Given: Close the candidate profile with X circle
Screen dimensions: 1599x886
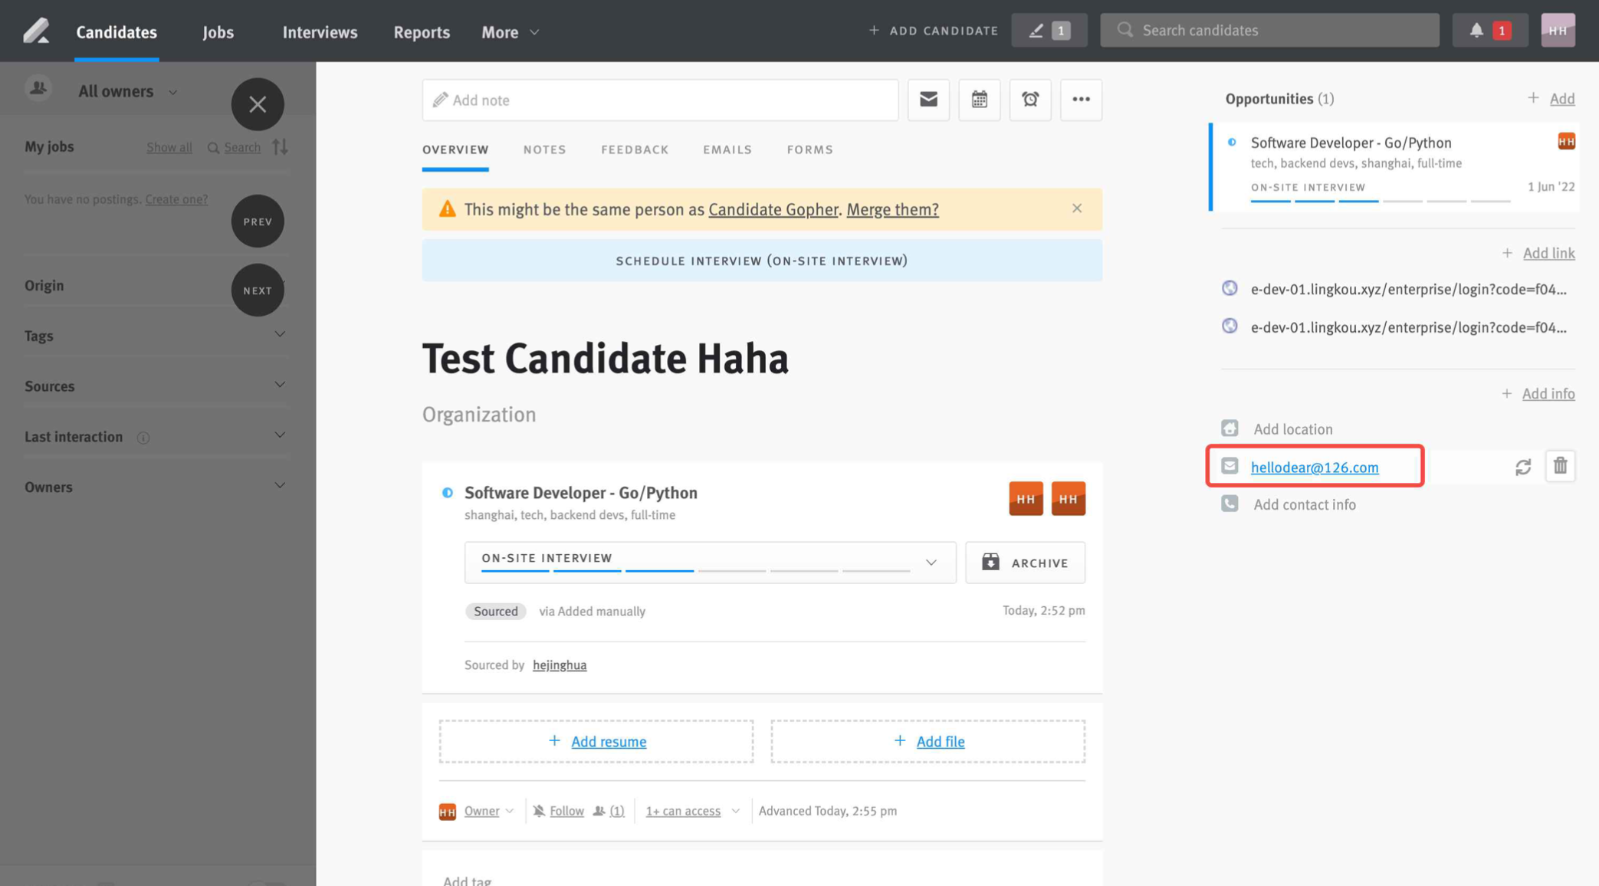Looking at the screenshot, I should [x=258, y=104].
